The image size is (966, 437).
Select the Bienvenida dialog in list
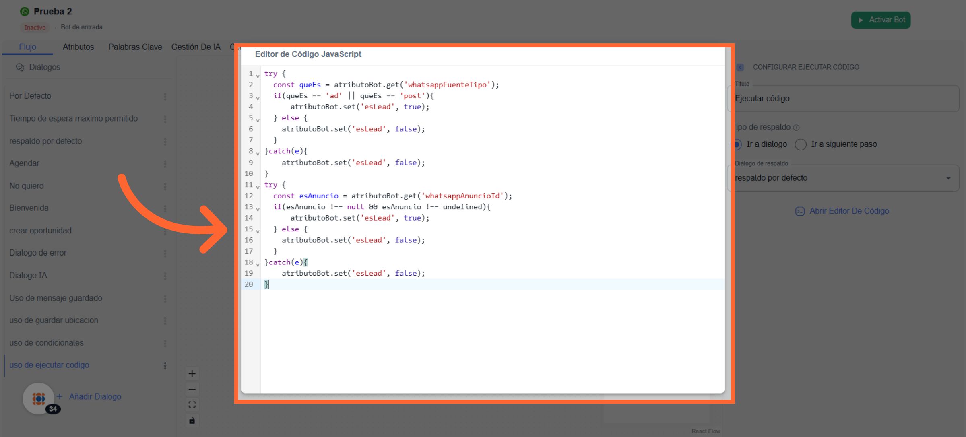coord(29,208)
